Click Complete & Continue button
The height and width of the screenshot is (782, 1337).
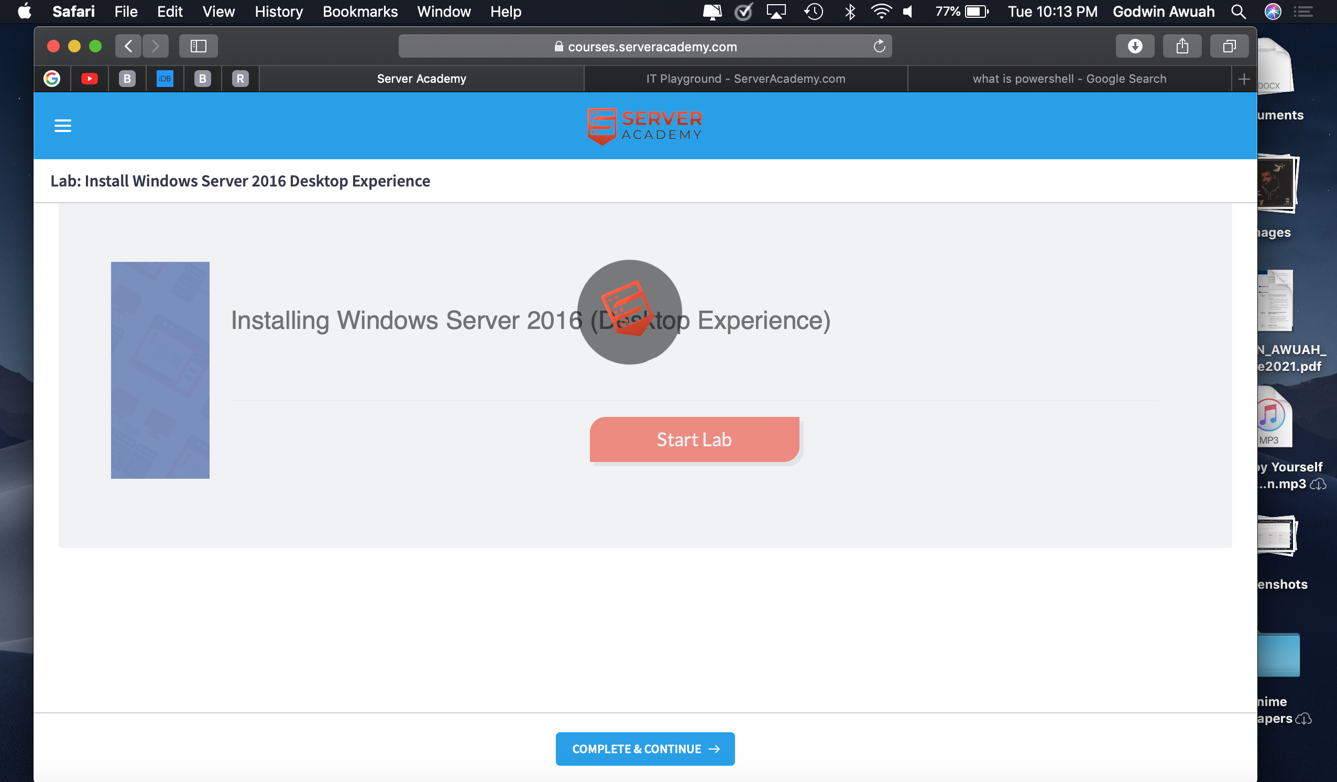[x=644, y=748]
